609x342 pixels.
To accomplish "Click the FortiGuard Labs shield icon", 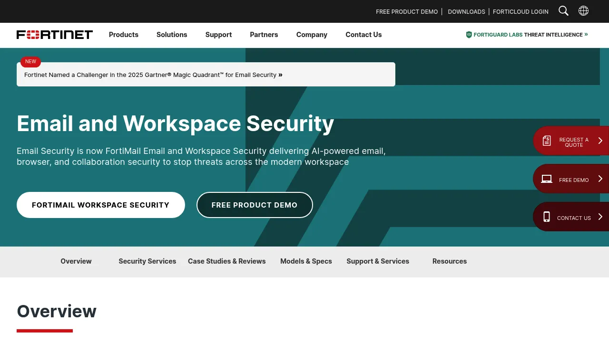I will point(469,35).
